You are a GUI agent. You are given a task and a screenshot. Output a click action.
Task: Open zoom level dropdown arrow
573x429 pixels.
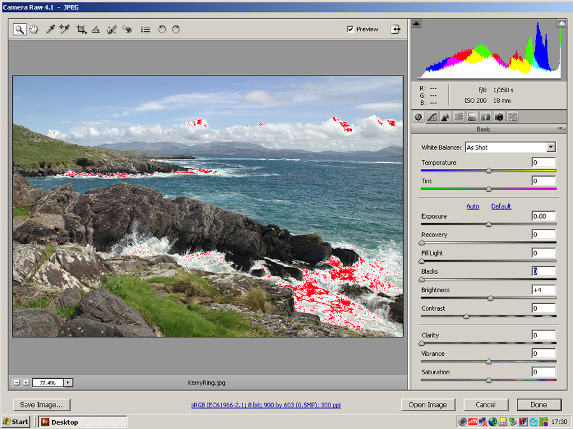[68, 383]
